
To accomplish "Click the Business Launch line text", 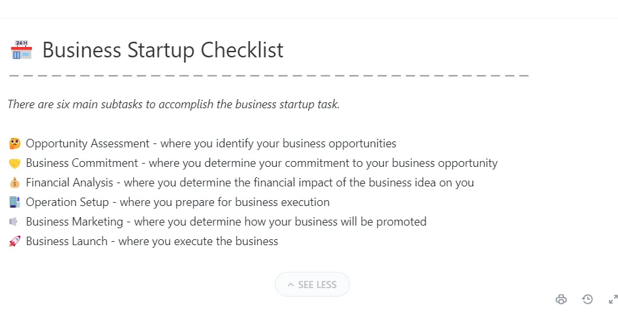I will [x=152, y=241].
